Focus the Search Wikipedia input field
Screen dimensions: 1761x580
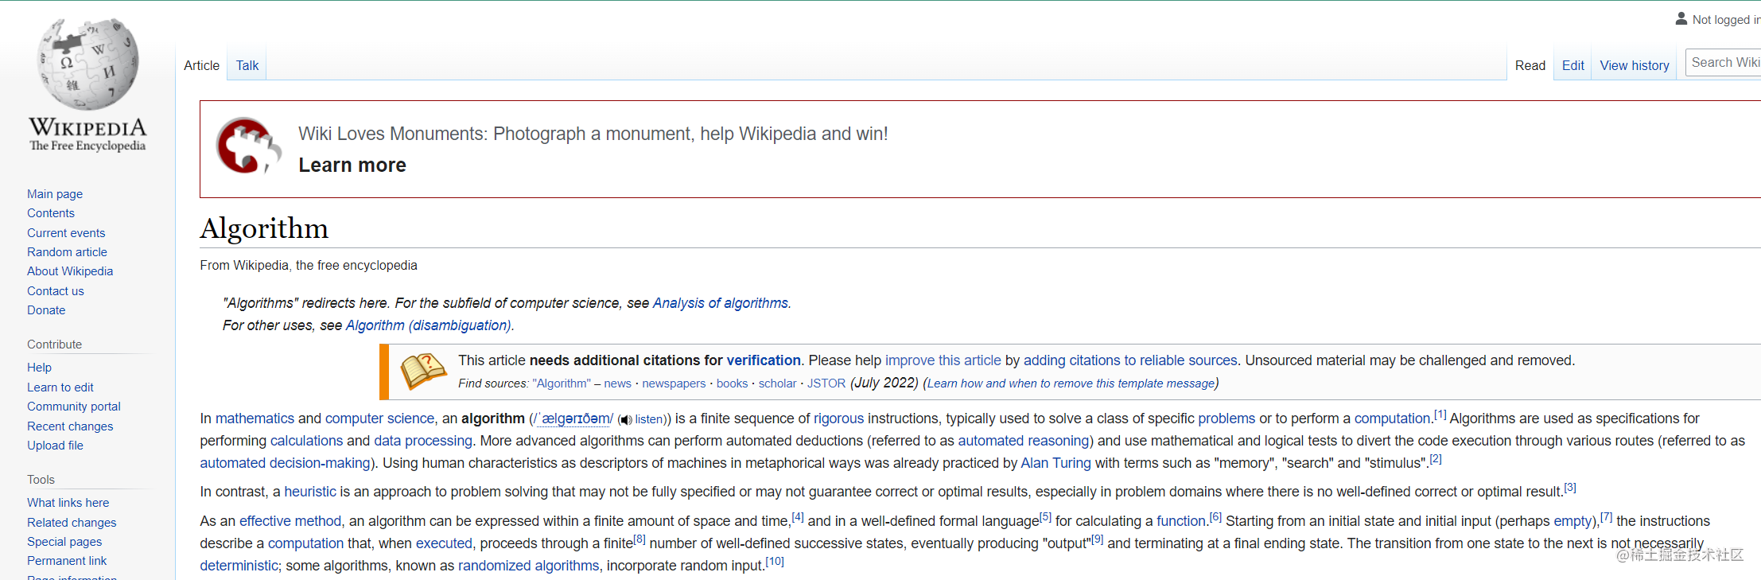point(1723,63)
